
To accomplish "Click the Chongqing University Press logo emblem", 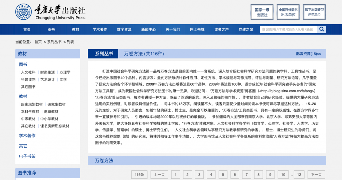I will pos(23,12).
